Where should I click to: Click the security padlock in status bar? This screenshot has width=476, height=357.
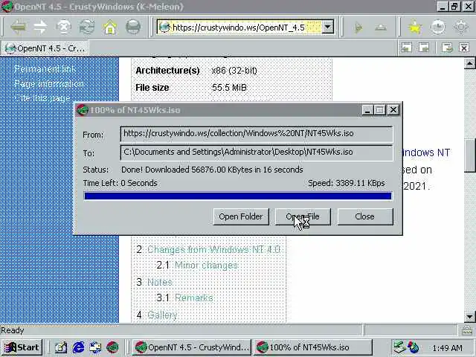467,330
